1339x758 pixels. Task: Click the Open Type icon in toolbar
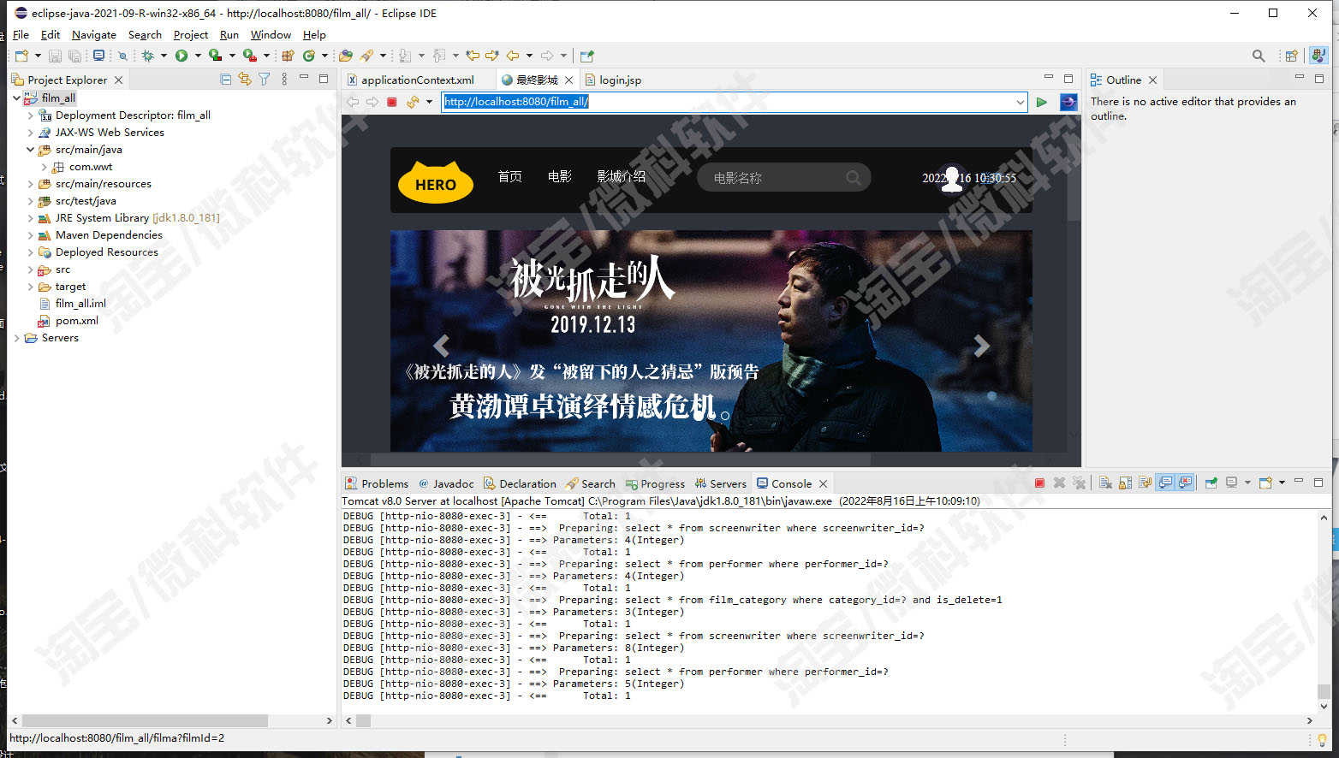click(346, 56)
